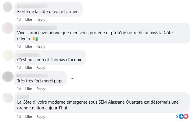The height and width of the screenshot is (121, 196).
Task: Click avatar next to "C'est au camp gl Thomas d'acquin"
Action: [x=7, y=55]
